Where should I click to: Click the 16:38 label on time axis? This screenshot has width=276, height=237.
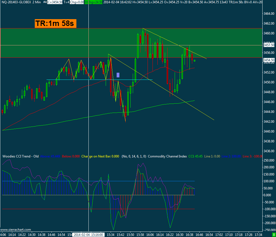(x=189, y=235)
